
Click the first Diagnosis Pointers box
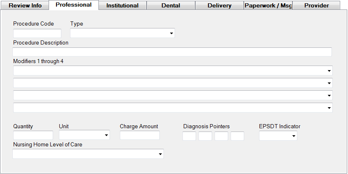click(x=189, y=136)
